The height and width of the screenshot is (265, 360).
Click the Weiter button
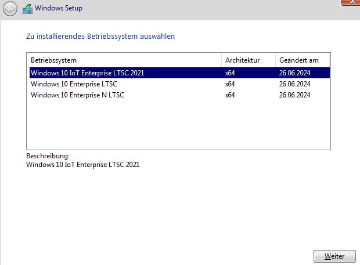click(334, 256)
